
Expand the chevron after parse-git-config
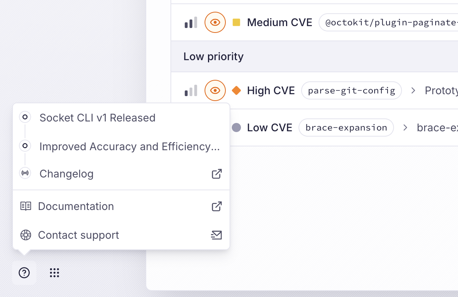[x=413, y=90]
